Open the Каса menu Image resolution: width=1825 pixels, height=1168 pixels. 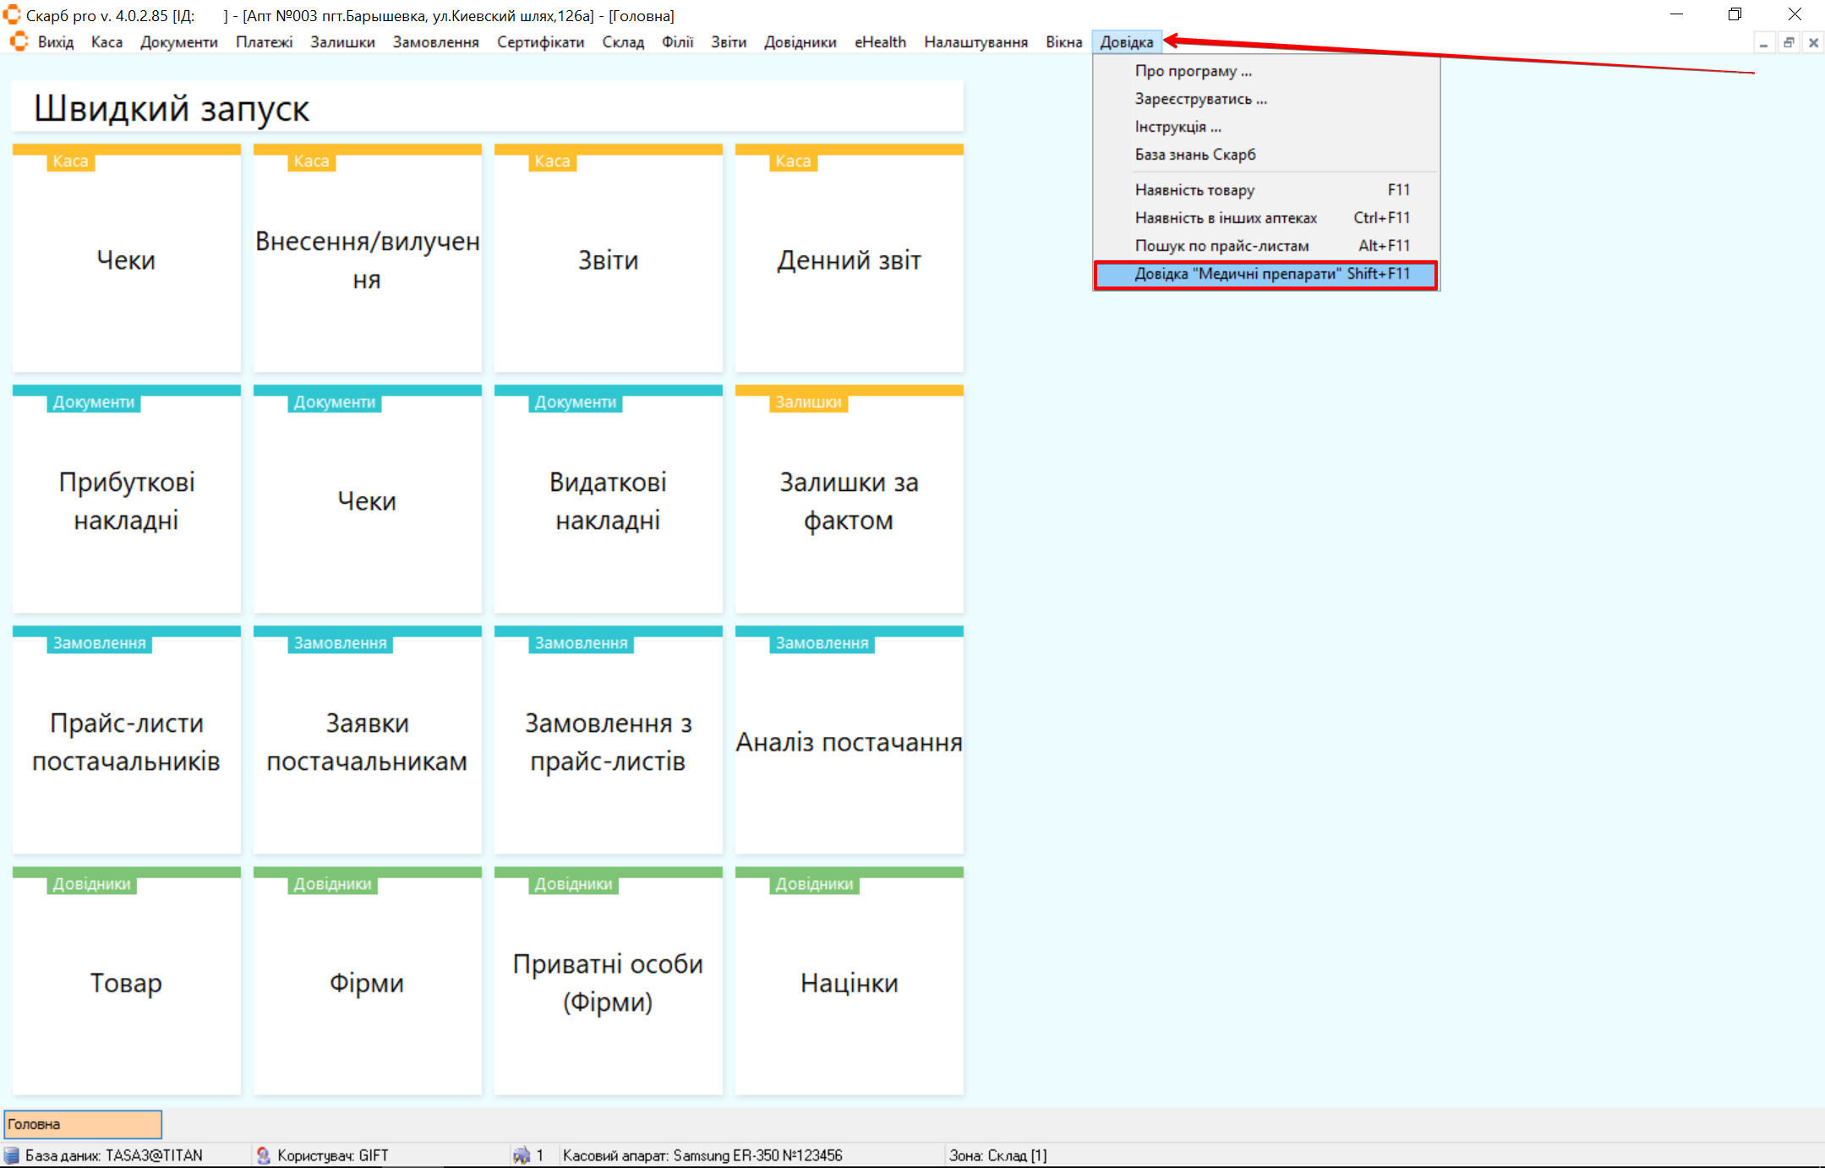click(107, 42)
